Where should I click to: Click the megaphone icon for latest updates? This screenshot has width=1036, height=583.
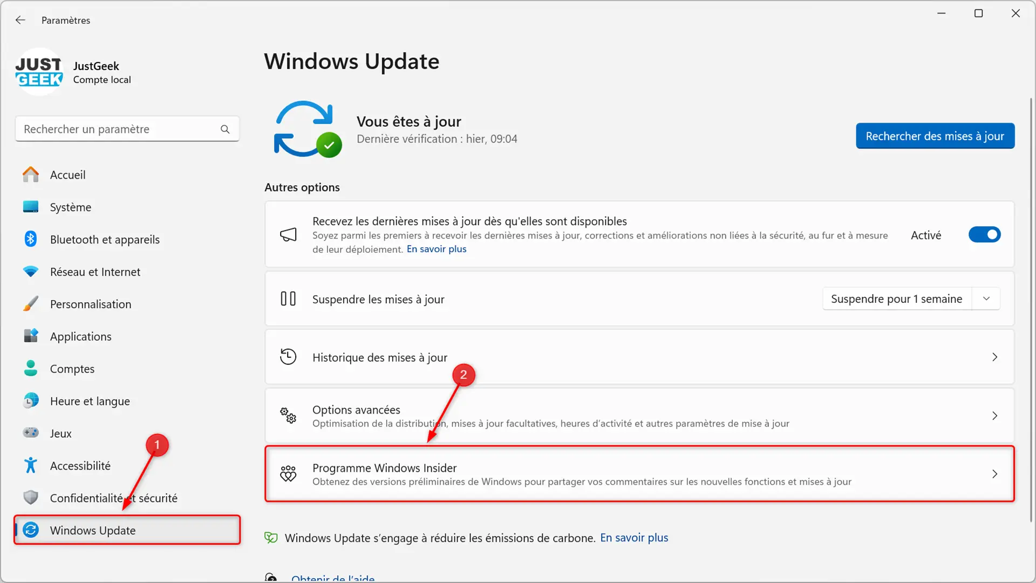tap(288, 234)
